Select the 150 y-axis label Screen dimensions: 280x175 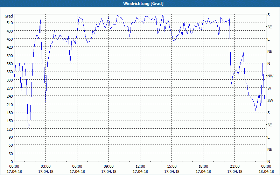pyautogui.click(x=10, y=121)
